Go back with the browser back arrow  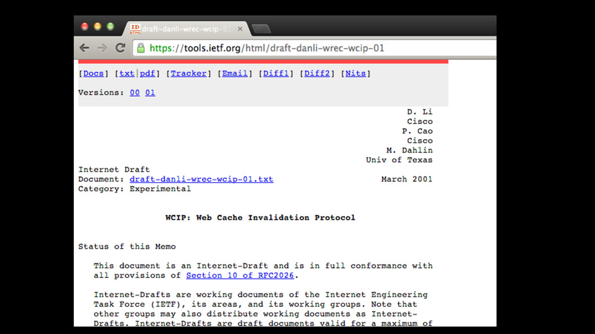pos(84,48)
